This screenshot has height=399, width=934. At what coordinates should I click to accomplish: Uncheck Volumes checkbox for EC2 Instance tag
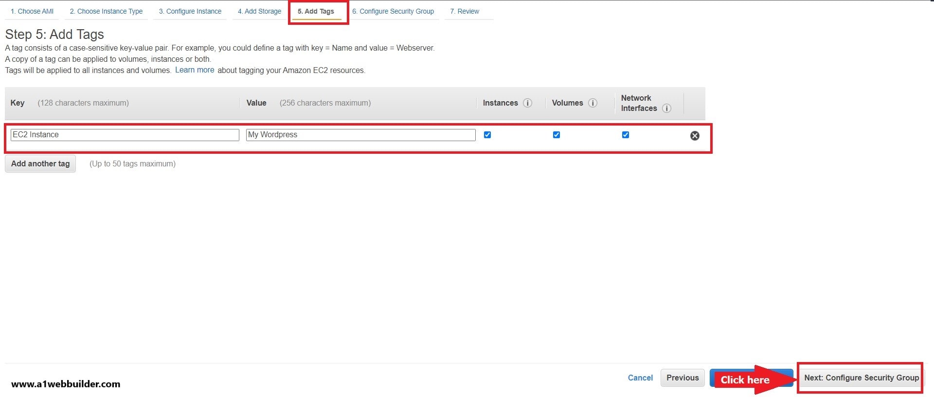[557, 135]
